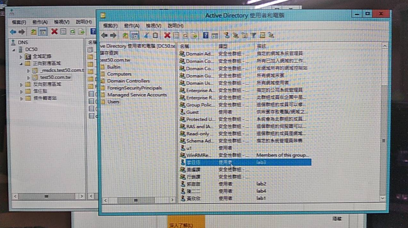The width and height of the screenshot is (408, 228).
Task: Expand 全域記錄 node in DNS tree
Action: point(21,57)
